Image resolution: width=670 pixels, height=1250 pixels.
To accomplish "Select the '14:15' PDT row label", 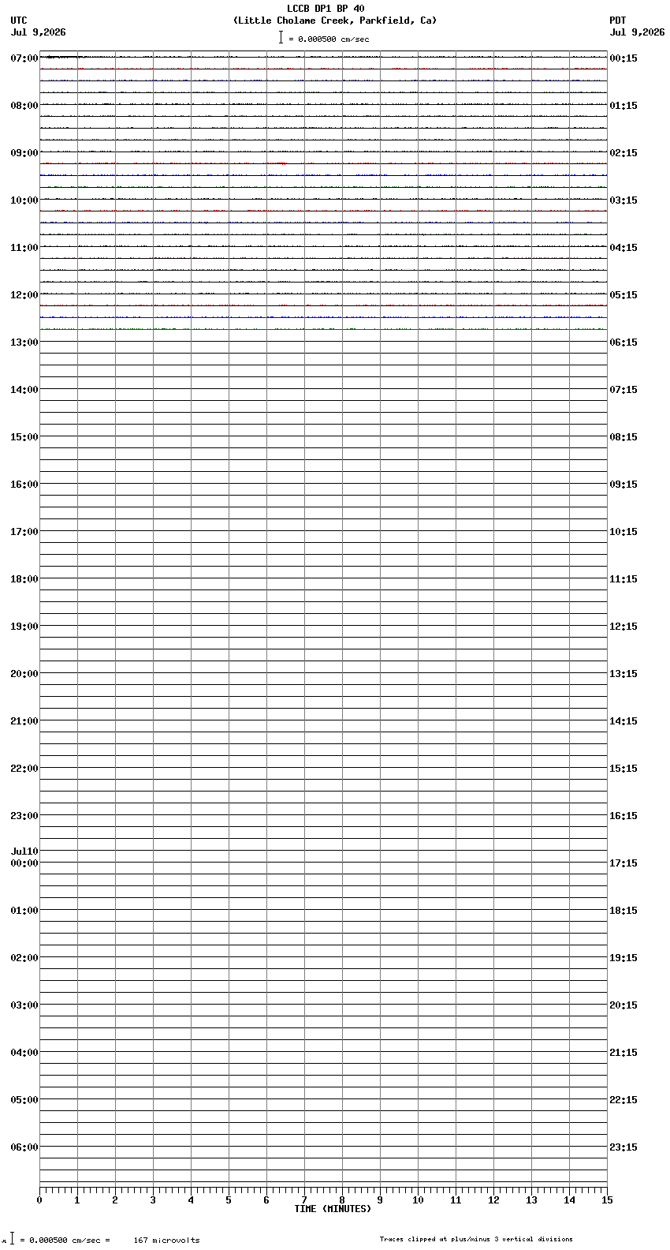I will 623,721.
